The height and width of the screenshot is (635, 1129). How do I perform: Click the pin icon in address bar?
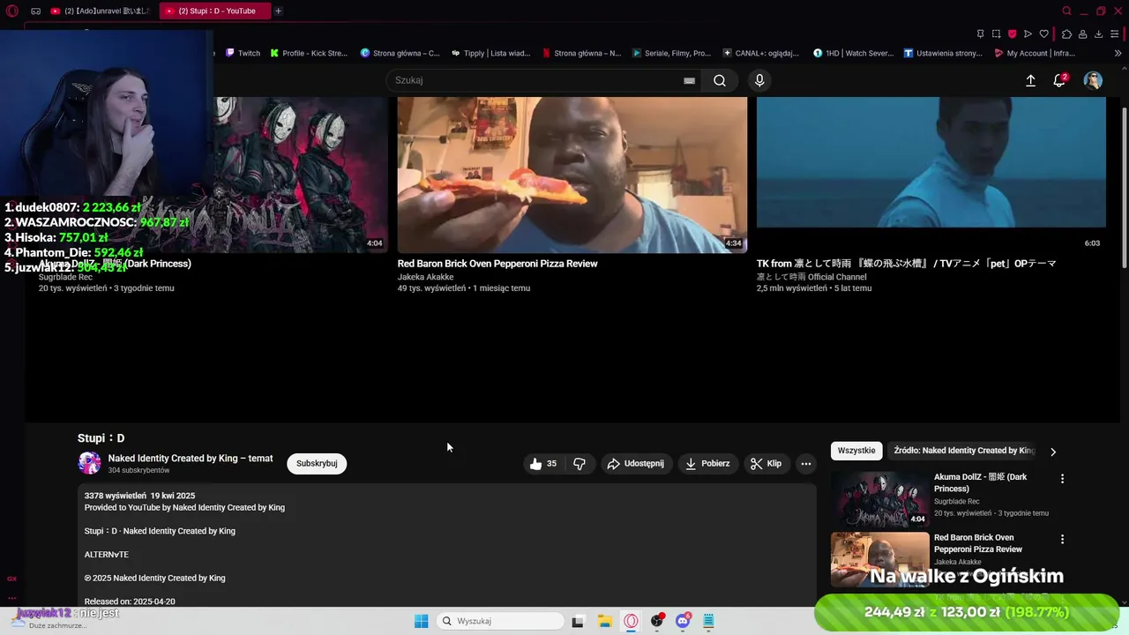[980, 34]
